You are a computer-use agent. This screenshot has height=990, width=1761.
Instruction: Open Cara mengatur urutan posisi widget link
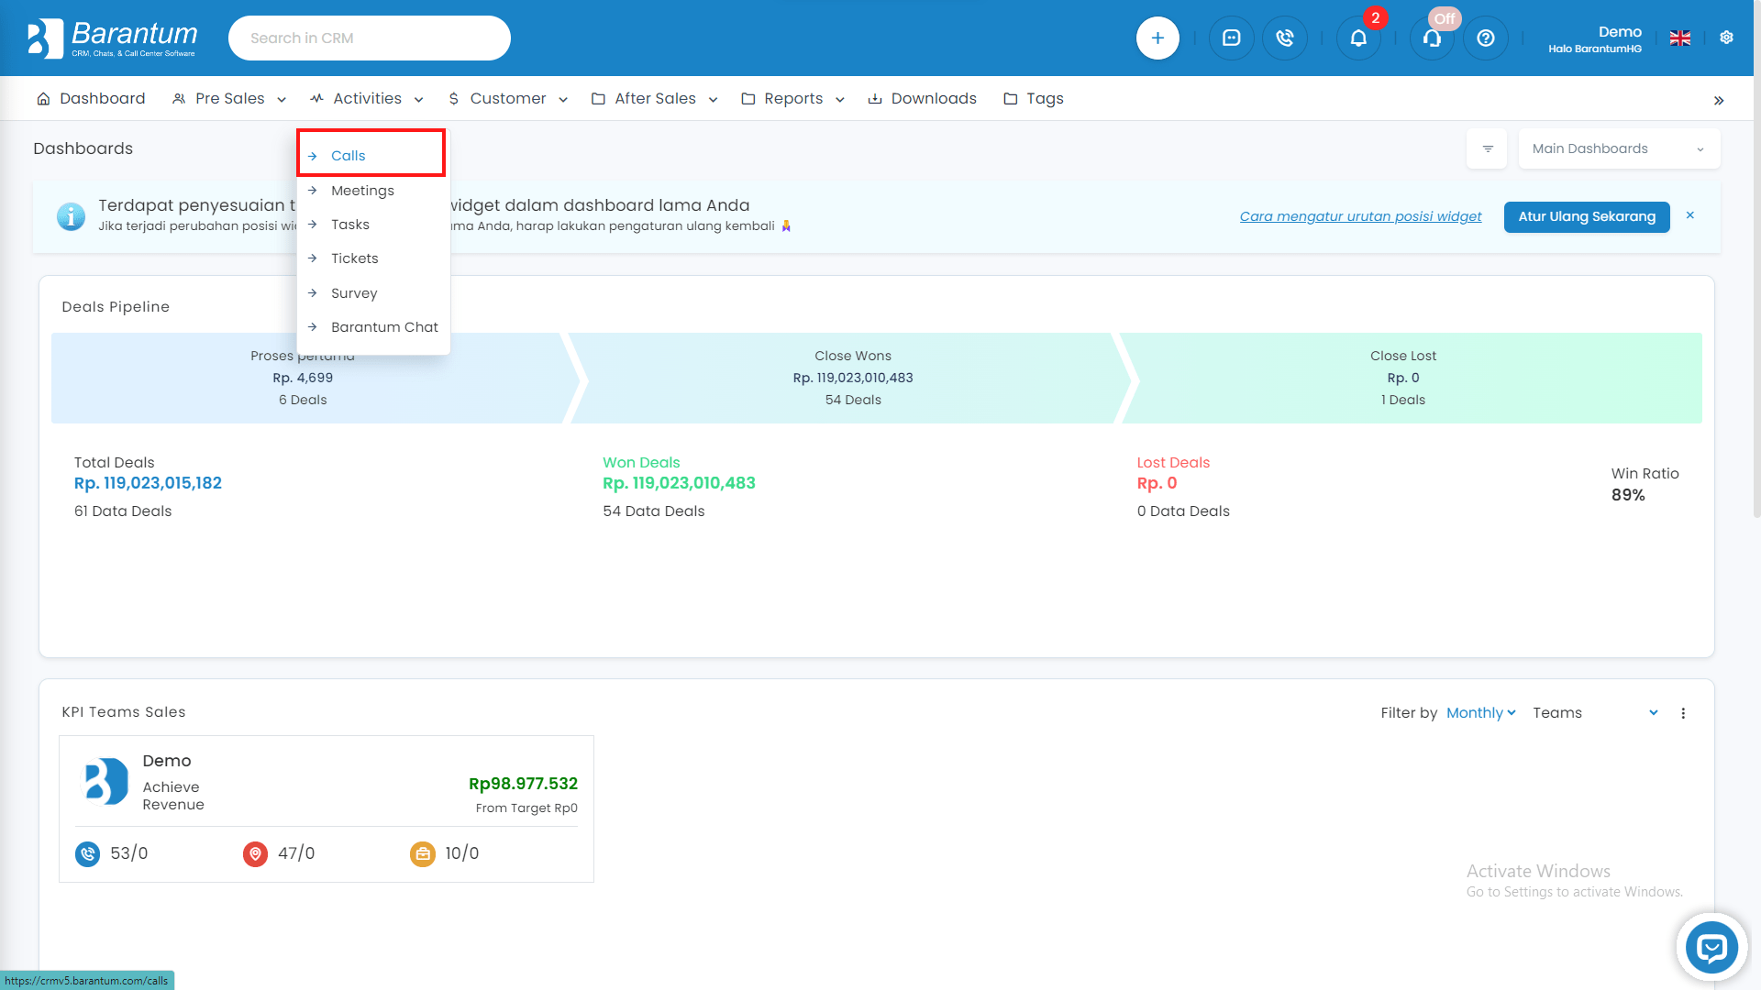click(x=1360, y=216)
